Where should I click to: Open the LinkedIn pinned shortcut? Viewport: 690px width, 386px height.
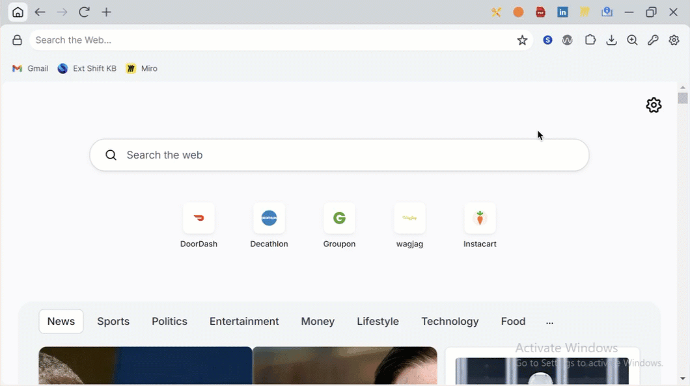tap(562, 12)
